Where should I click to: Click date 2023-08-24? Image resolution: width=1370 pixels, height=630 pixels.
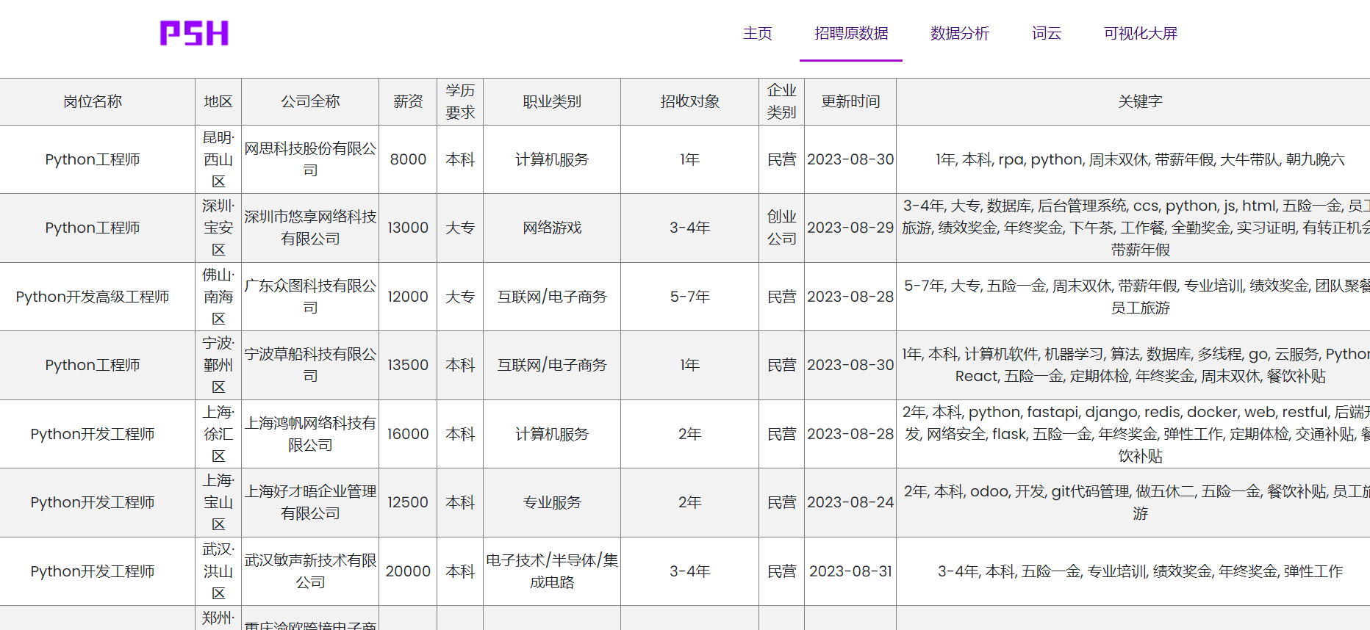(850, 502)
